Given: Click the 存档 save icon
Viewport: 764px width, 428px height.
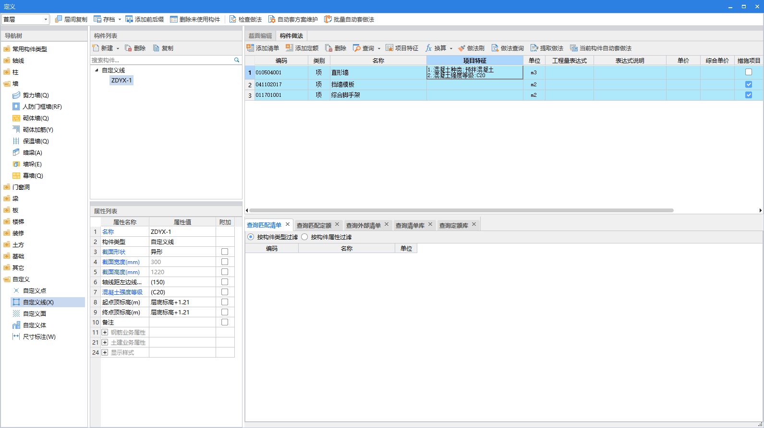Looking at the screenshot, I should (x=97, y=19).
